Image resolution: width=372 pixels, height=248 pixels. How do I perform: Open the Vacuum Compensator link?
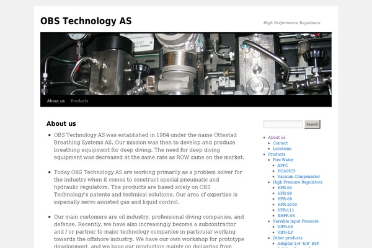[298, 177]
